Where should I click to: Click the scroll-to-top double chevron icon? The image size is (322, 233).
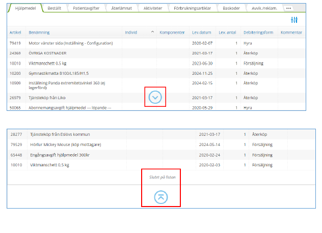(x=160, y=197)
